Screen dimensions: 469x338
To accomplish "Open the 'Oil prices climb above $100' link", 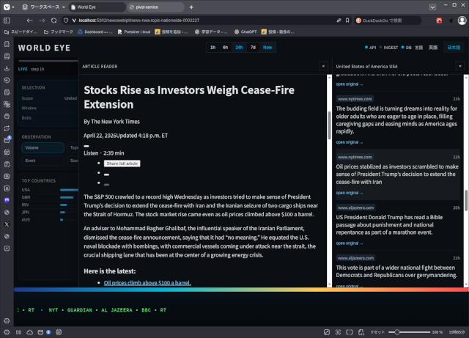I will click(x=147, y=282).
